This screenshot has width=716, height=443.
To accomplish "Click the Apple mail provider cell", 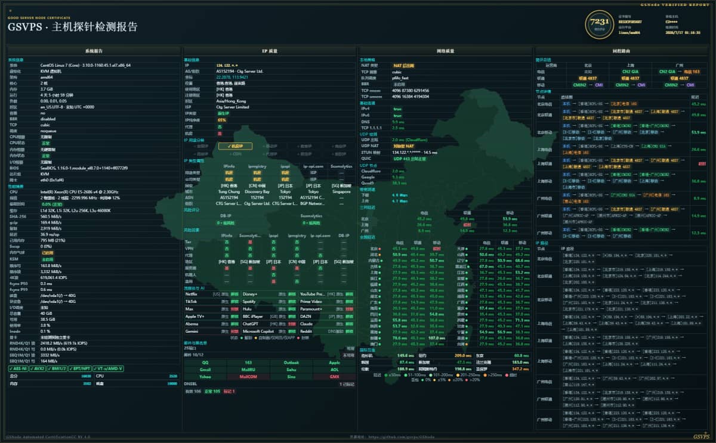I will pos(334,363).
